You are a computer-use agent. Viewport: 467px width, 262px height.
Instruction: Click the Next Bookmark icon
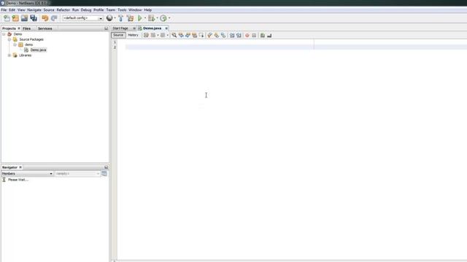click(x=217, y=36)
